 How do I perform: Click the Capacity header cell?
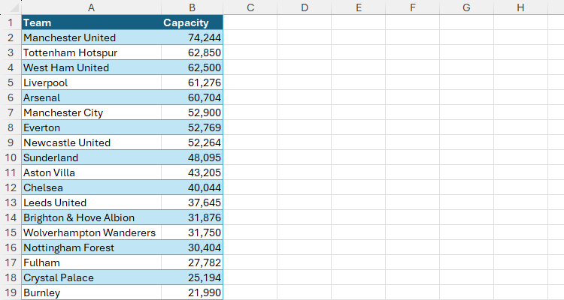192,22
